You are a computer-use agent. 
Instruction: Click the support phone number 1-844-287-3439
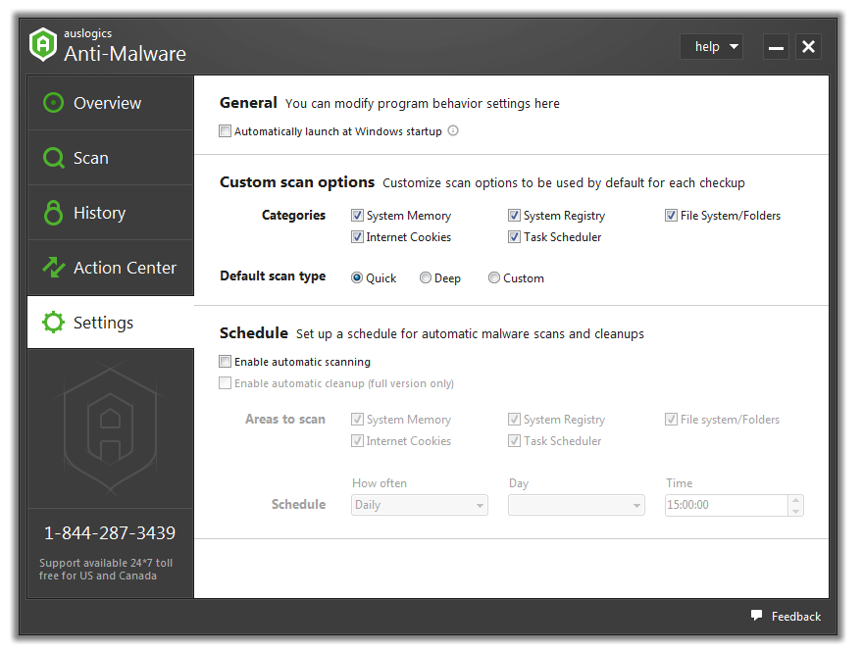coord(110,532)
